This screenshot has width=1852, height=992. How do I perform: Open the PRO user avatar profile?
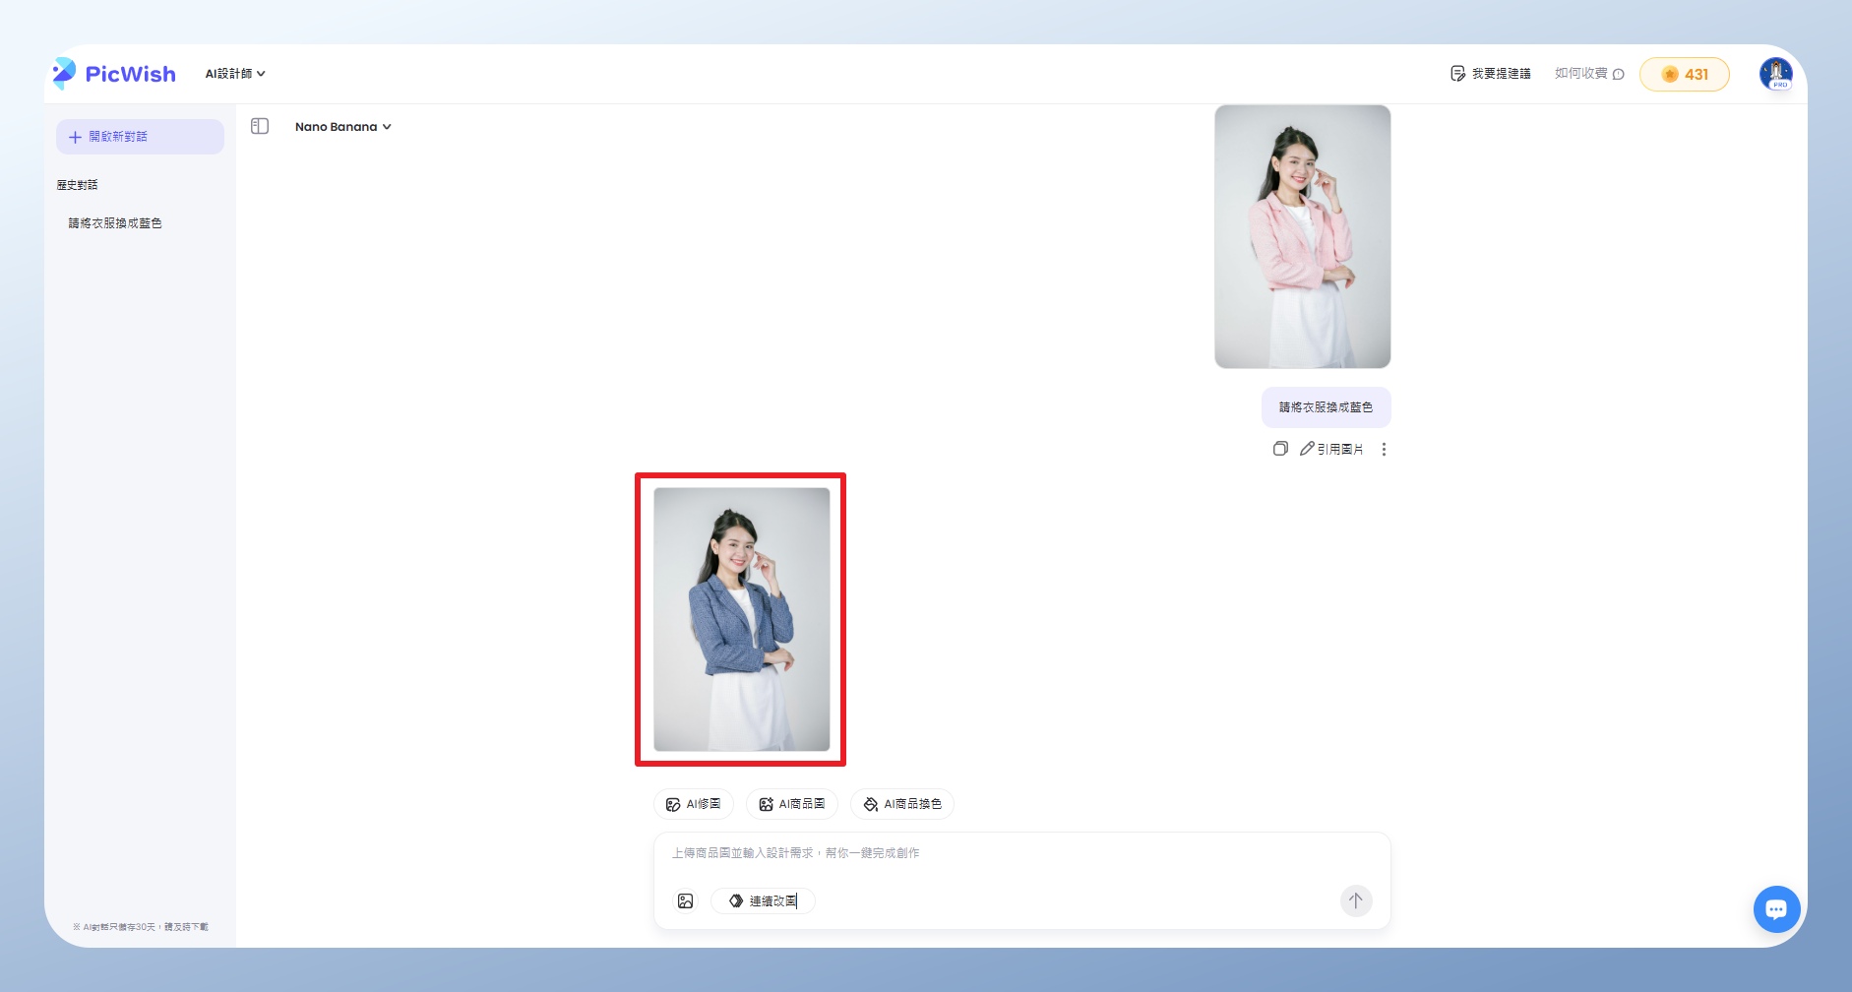click(1775, 74)
